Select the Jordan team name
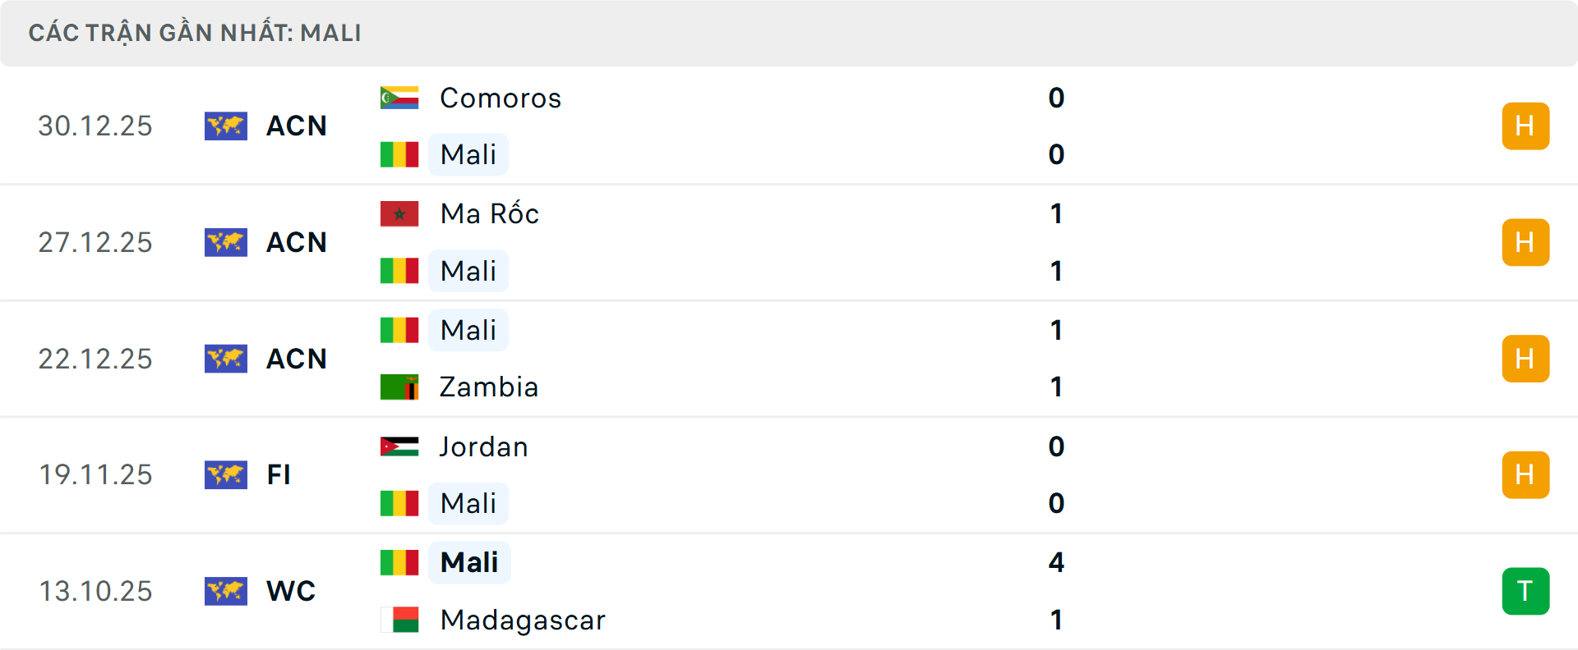The height and width of the screenshot is (650, 1578). 484,446
